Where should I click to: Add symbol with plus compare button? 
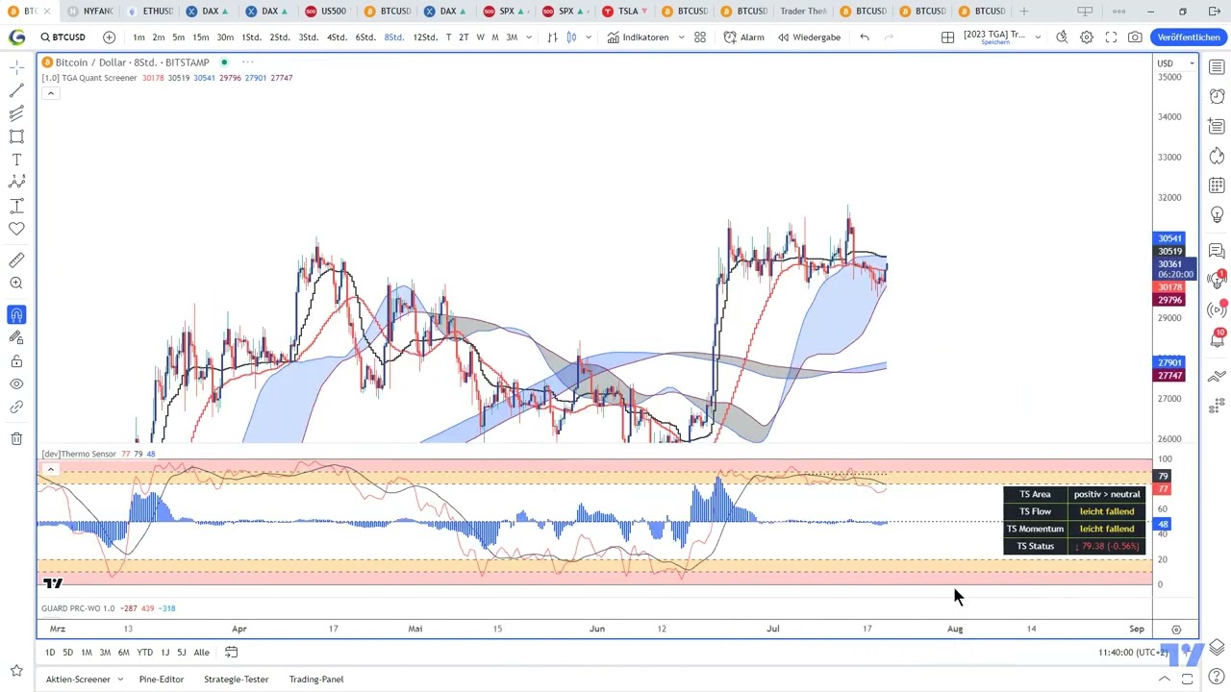(109, 37)
